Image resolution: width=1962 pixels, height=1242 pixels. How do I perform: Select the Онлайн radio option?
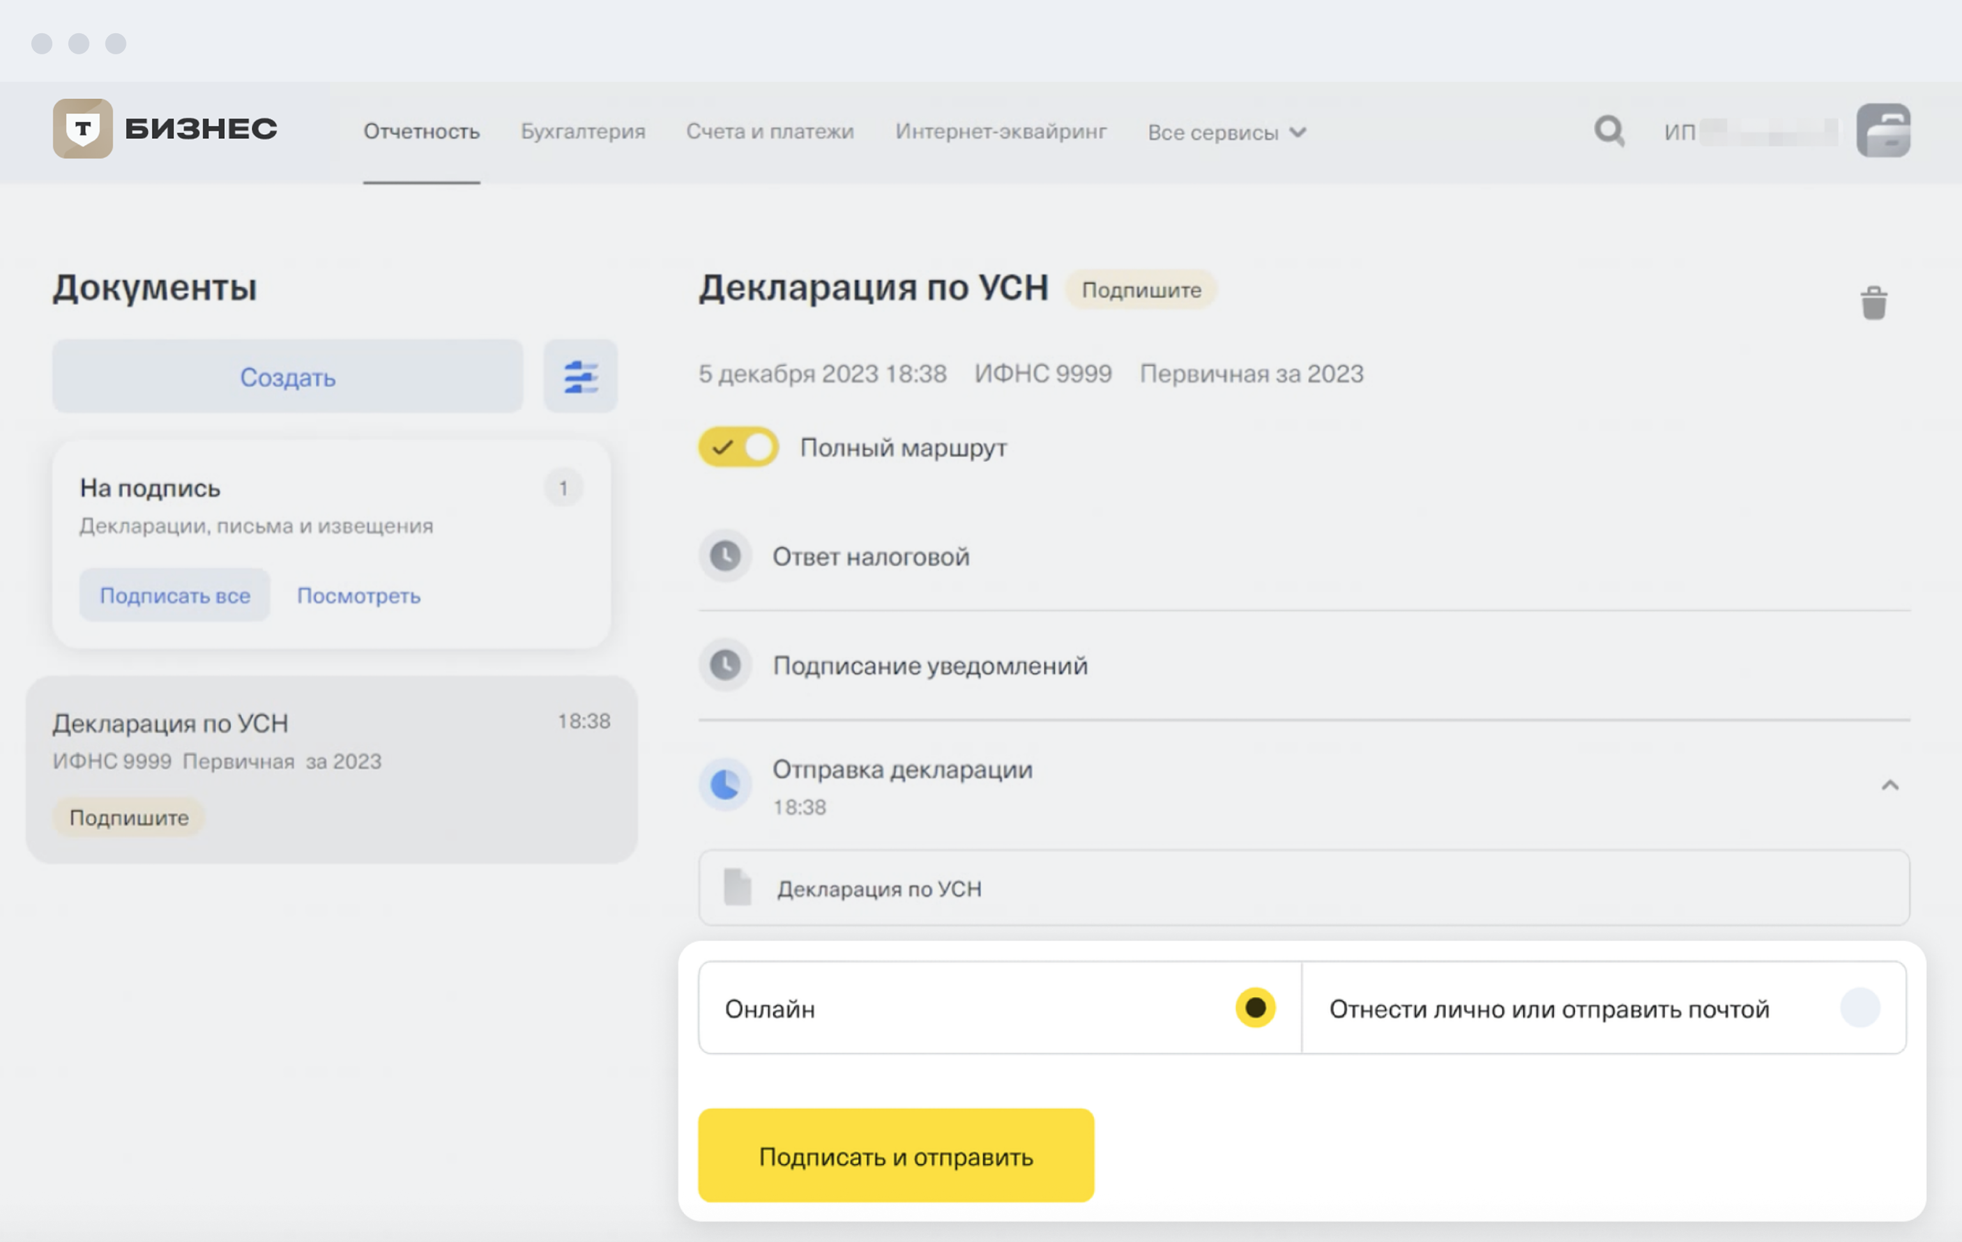(x=1255, y=1008)
